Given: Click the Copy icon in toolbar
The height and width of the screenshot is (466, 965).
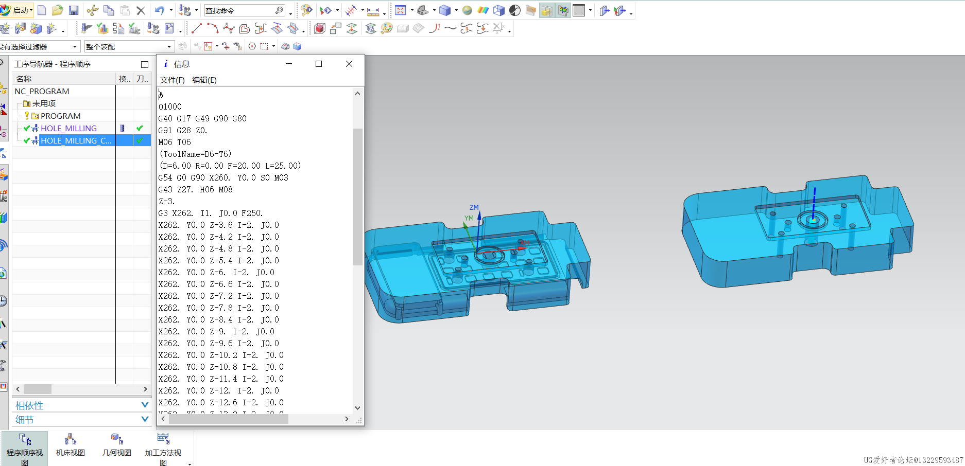Looking at the screenshot, I should tap(109, 10).
